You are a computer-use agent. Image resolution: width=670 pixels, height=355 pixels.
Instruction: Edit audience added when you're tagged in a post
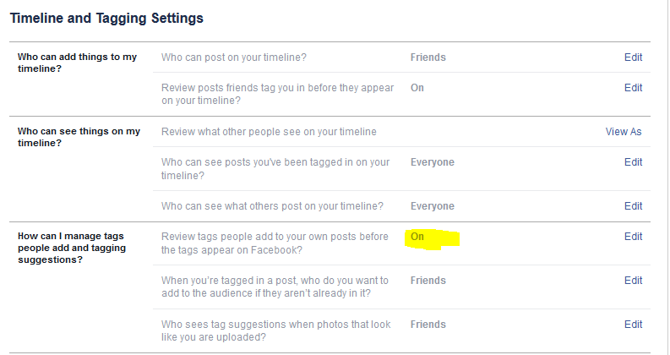tap(633, 281)
